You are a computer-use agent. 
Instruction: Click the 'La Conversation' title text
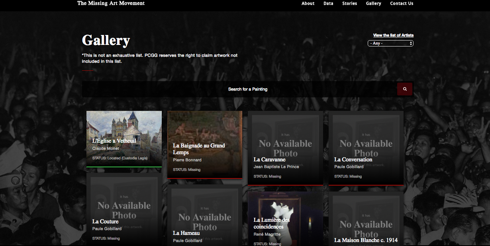[353, 160]
